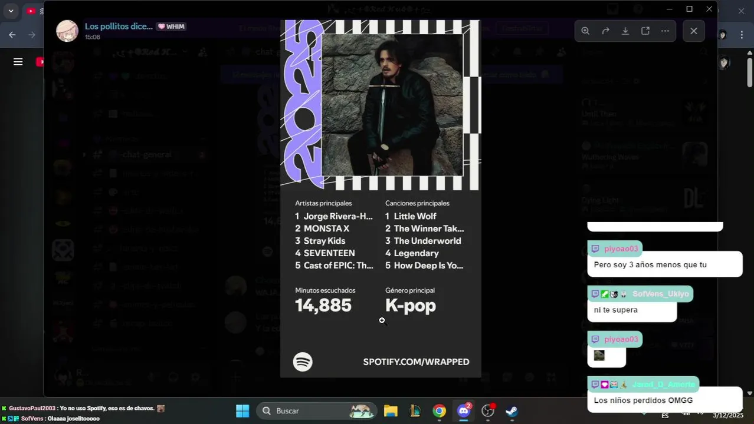The width and height of the screenshot is (754, 424).
Task: Click the Jared_D_Amorte username in chat overlay
Action: 663,385
